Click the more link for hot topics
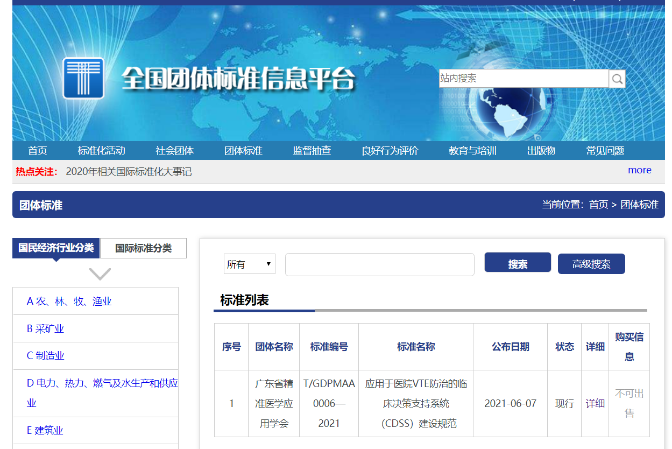672x449 pixels. pos(639,170)
